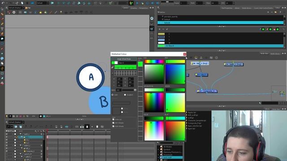Click the colour name field in Multiwheel Colour
287x161 pixels.
(x=127, y=63)
